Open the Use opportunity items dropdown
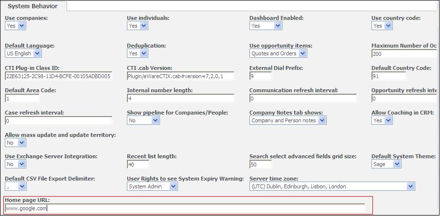Screen dimensions: 440x216 pos(279,53)
